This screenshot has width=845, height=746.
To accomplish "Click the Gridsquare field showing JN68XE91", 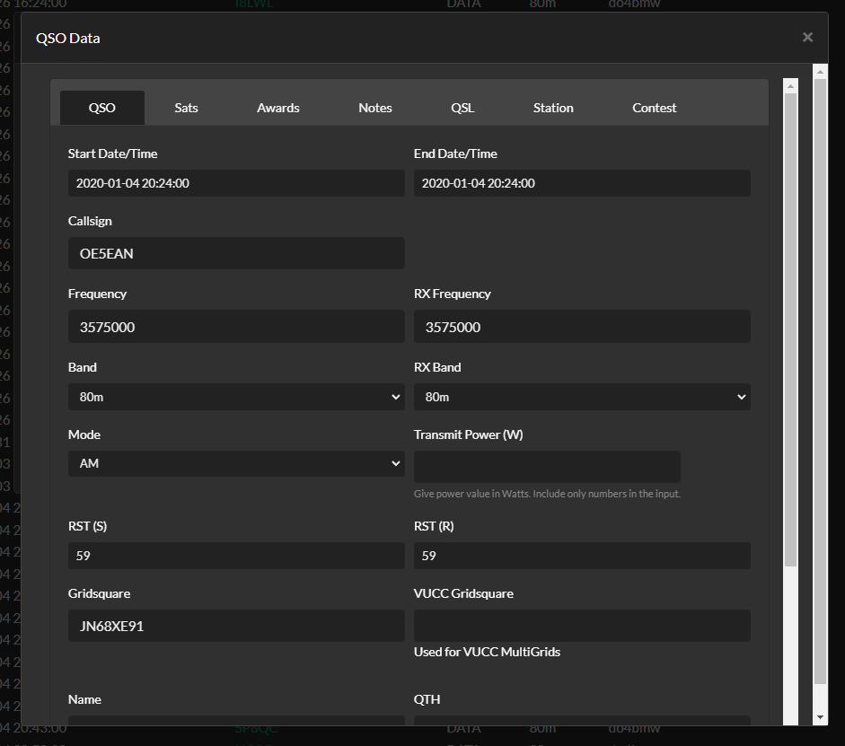I will pos(235,626).
